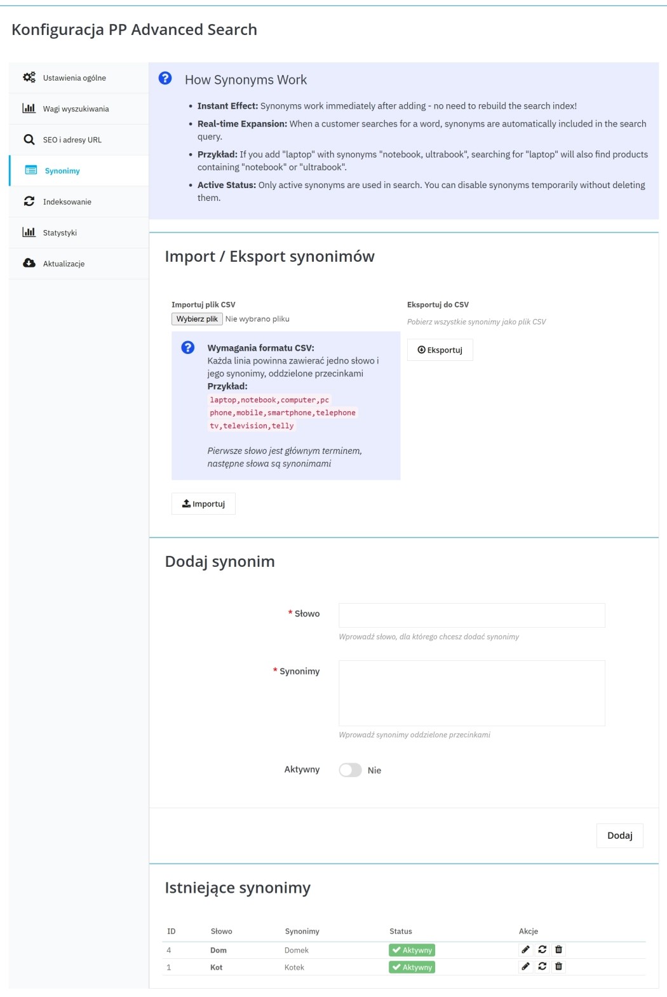Click the refresh icon for Indeksowanie
The height and width of the screenshot is (997, 667).
click(x=29, y=201)
